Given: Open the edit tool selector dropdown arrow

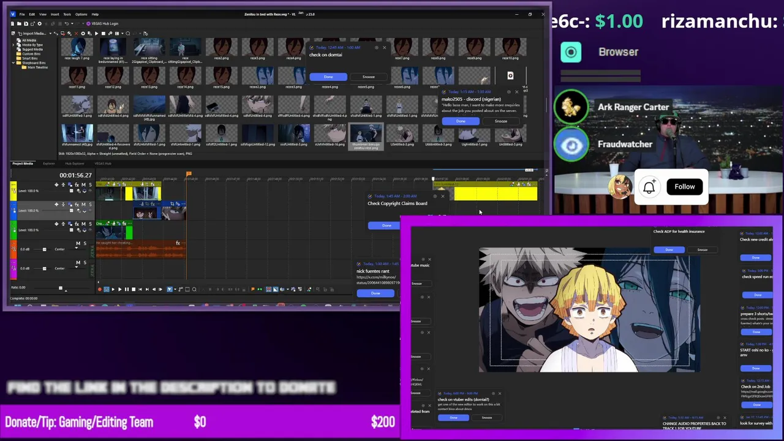Looking at the screenshot, I should (175, 289).
